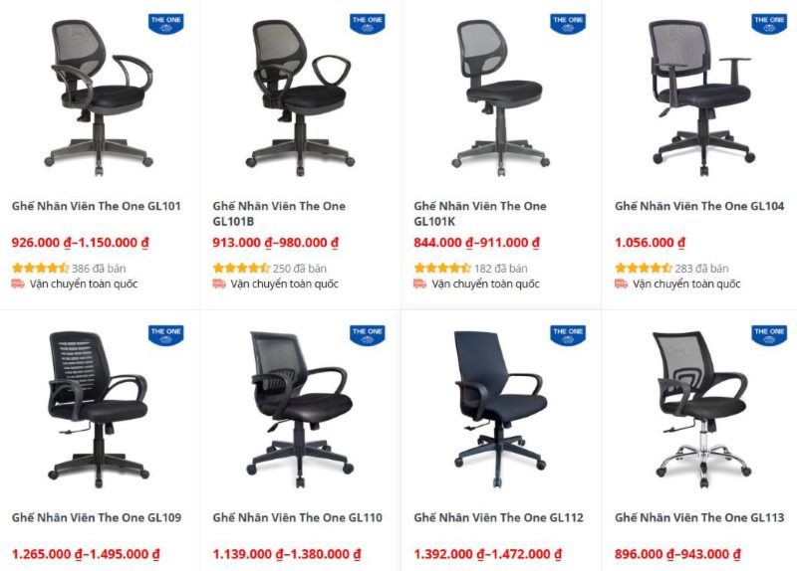Open link Ghế Nhân Viên The One GL109
This screenshot has width=797, height=571.
97,517
